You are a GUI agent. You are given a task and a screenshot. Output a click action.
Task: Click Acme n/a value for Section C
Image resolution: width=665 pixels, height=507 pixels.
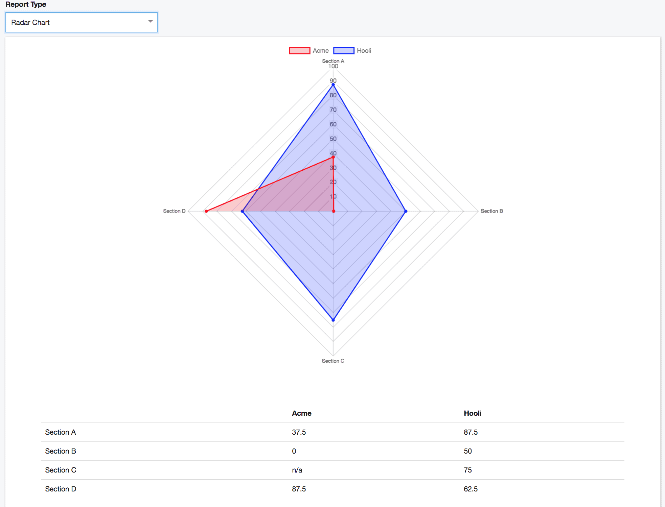(297, 470)
